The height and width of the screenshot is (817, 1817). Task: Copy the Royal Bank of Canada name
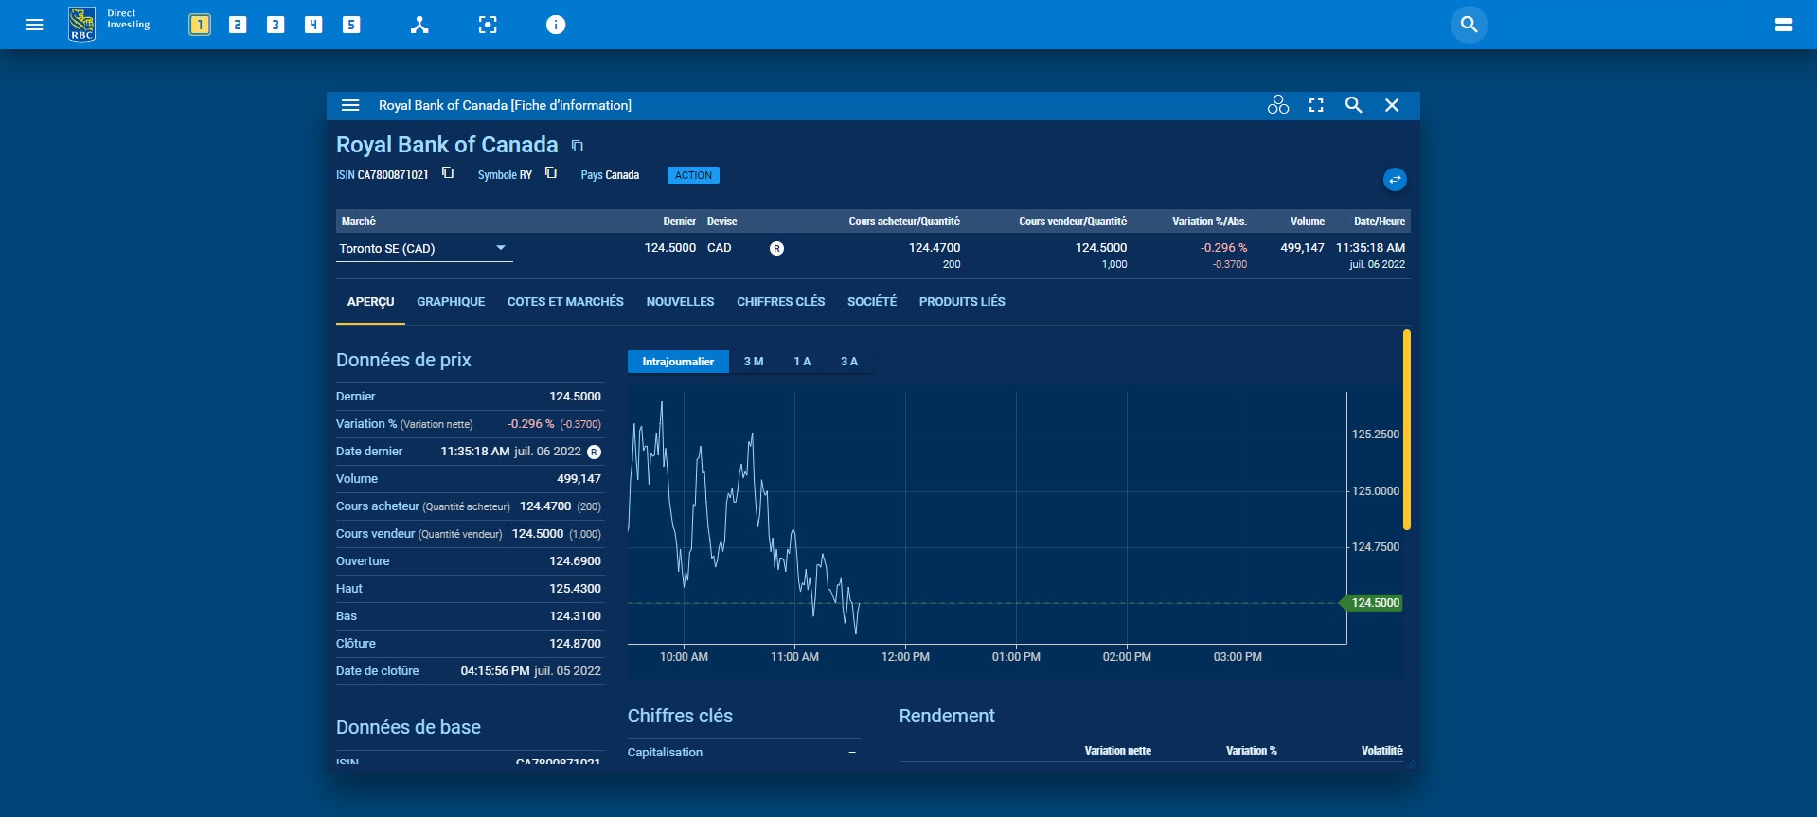coord(578,146)
